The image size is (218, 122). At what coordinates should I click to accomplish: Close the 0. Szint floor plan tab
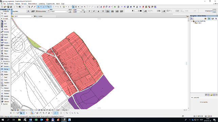[x=32, y=16]
